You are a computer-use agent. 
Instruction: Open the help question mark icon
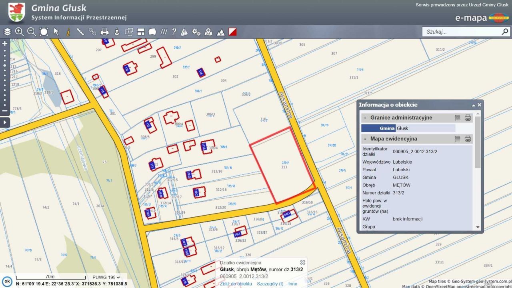(x=174, y=32)
